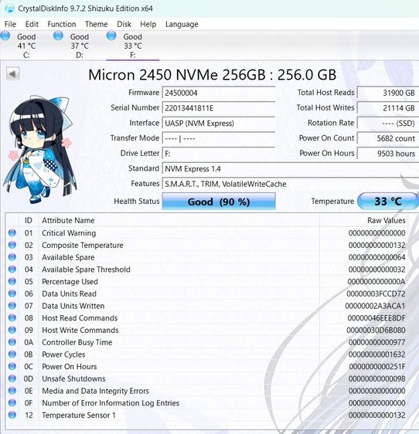
Task: Click status dot for Available Spare row
Action: (12, 257)
